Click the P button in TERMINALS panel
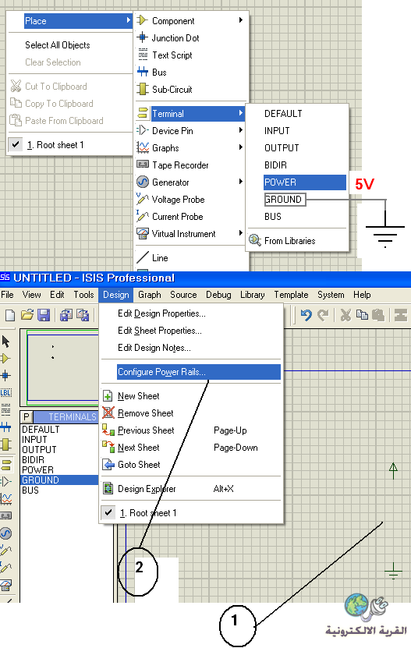 (27, 417)
